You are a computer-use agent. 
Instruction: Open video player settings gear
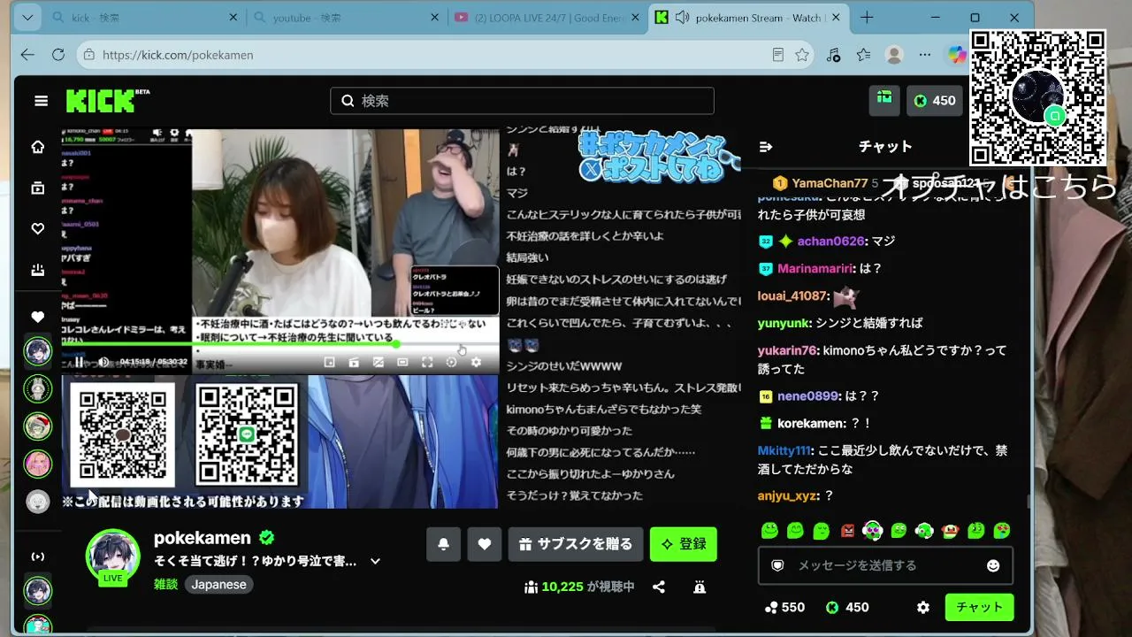476,362
